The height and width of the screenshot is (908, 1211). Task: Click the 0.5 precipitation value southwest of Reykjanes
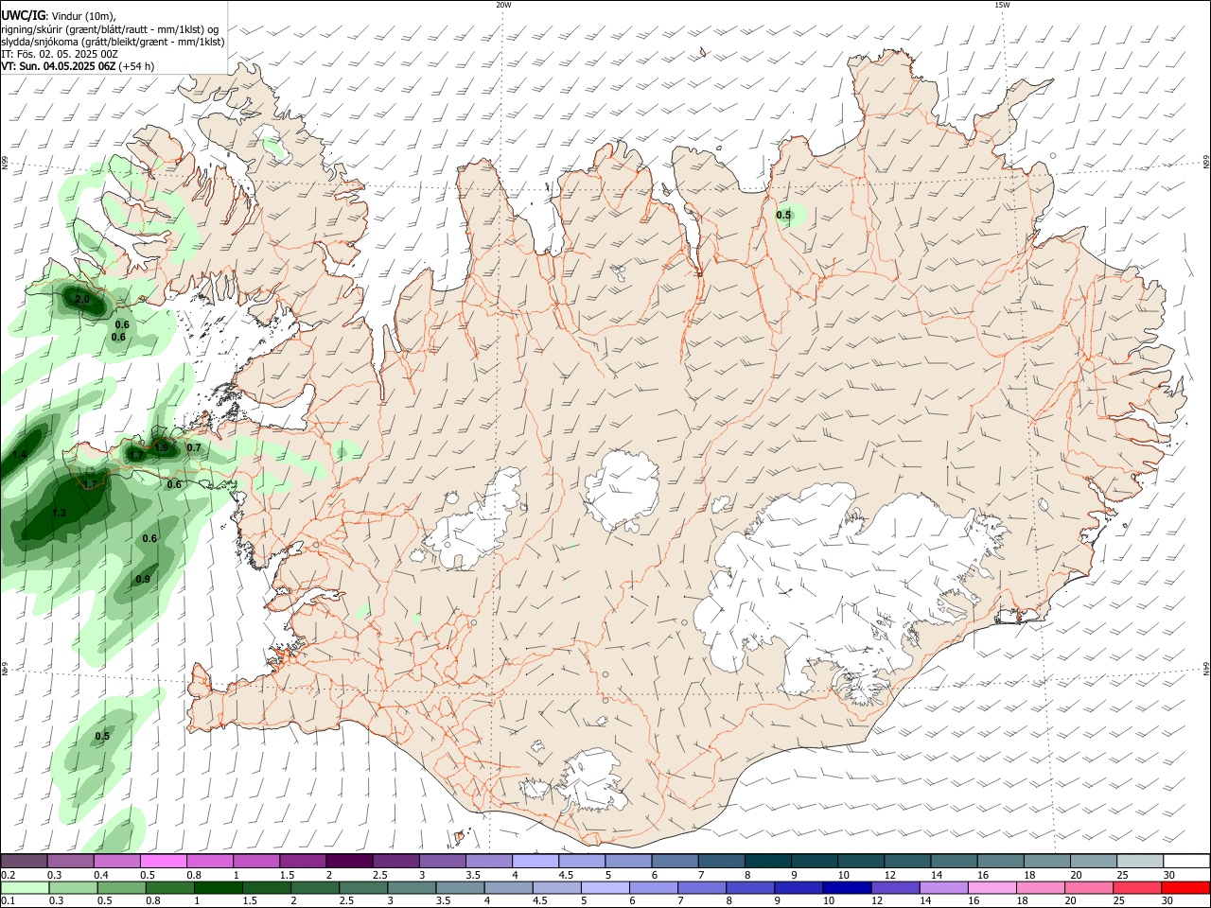(x=102, y=736)
